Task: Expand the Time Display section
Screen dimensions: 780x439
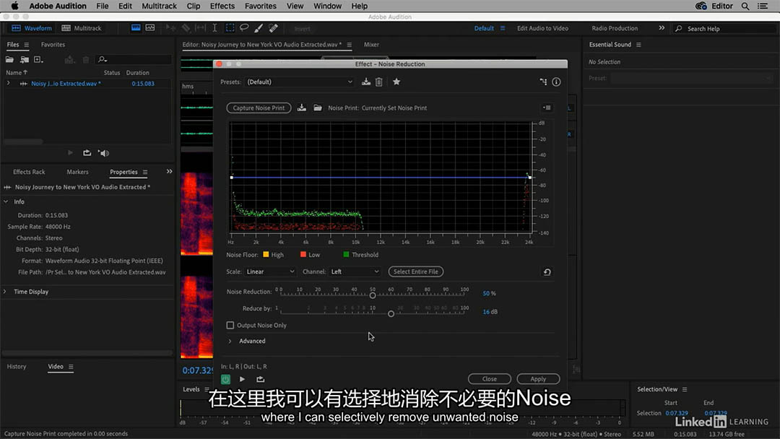Action: coord(6,292)
